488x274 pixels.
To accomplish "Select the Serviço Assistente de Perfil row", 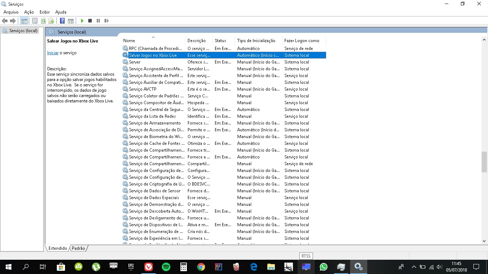I will [x=224, y=76].
